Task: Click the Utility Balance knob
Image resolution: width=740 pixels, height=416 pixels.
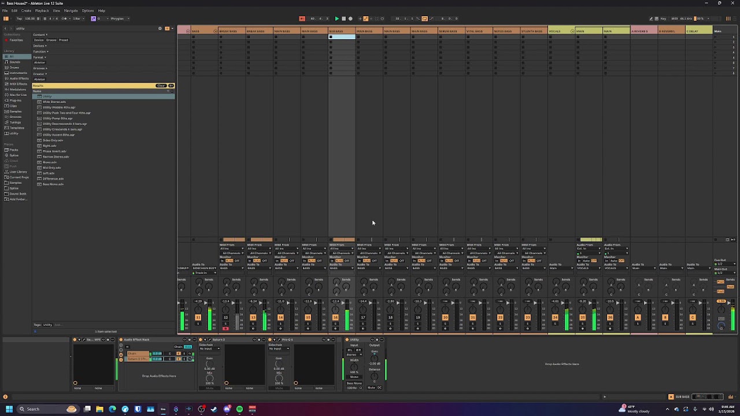Action: tap(375, 377)
